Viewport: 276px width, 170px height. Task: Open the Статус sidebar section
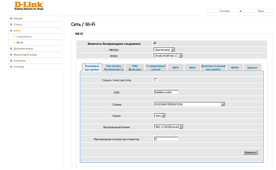click(35, 25)
